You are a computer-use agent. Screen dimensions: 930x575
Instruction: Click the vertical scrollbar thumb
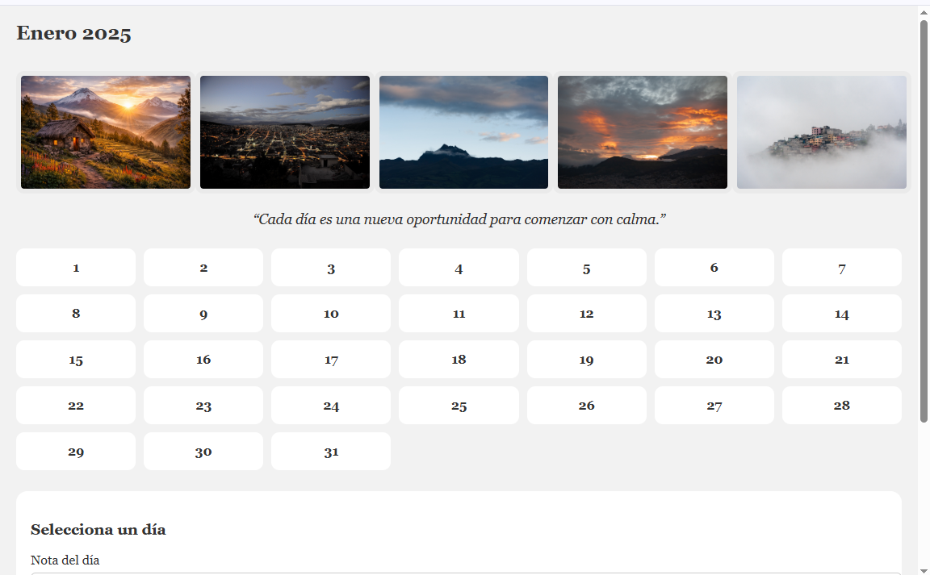pos(924,218)
